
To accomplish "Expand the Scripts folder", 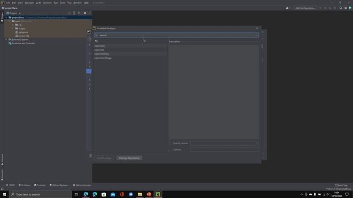I will pos(13,29).
